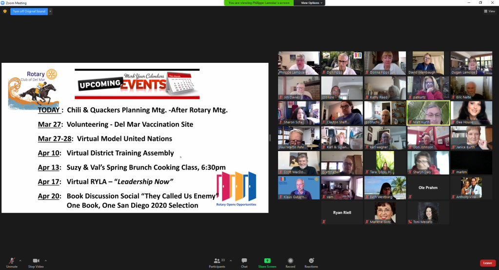Leave the meeting
The height and width of the screenshot is (270, 499).
pos(487,263)
